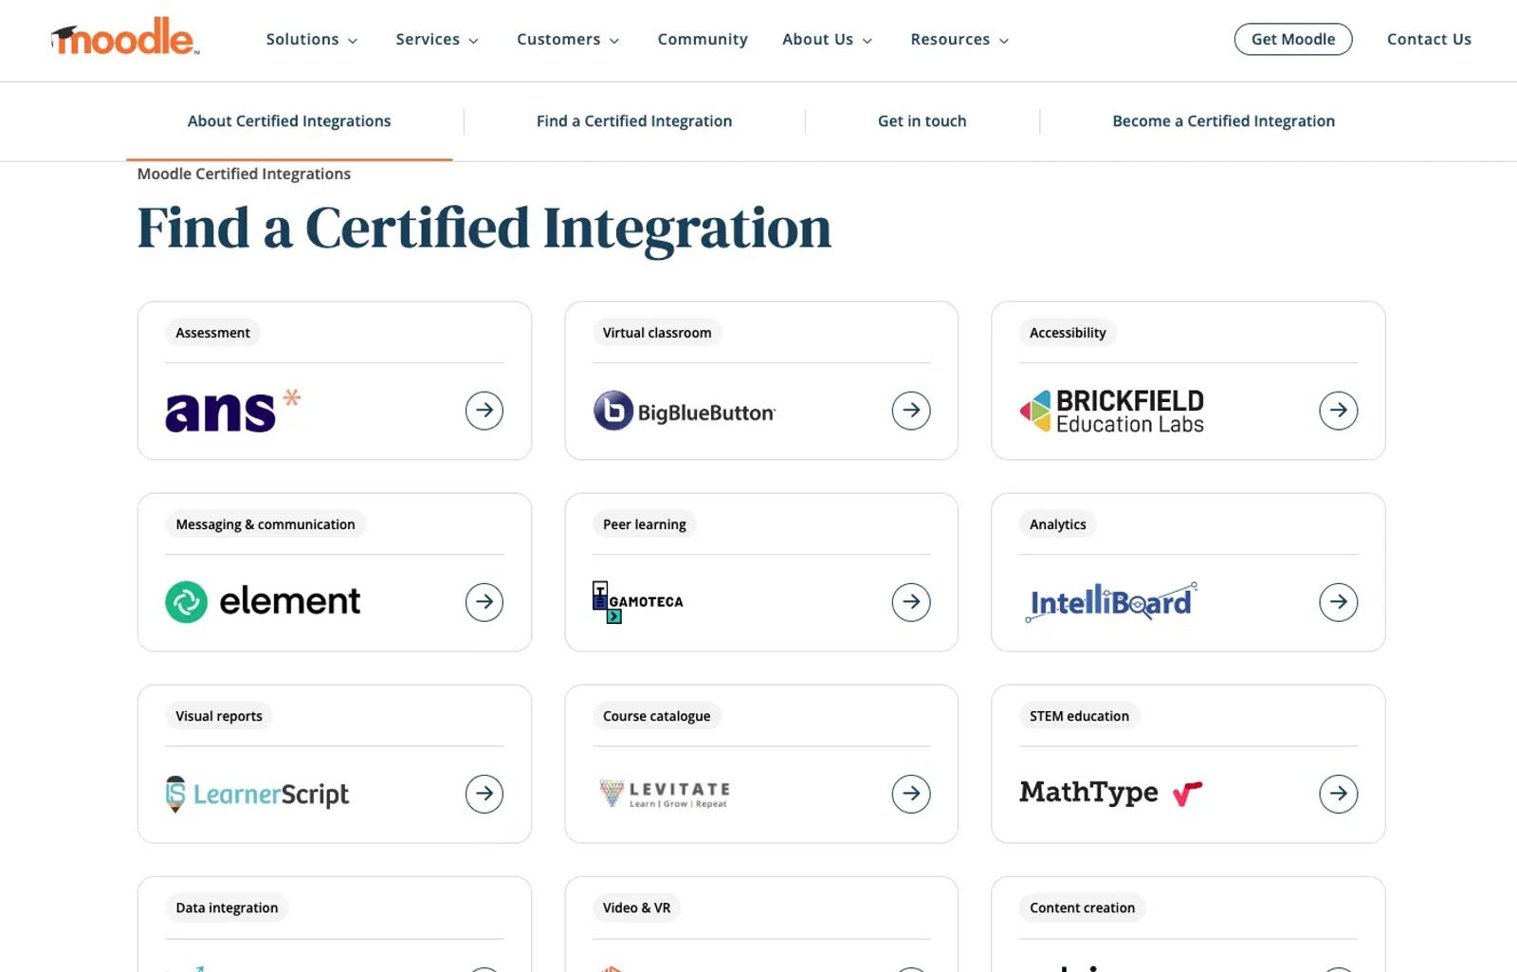Click the Peer learning category tag

(x=645, y=524)
